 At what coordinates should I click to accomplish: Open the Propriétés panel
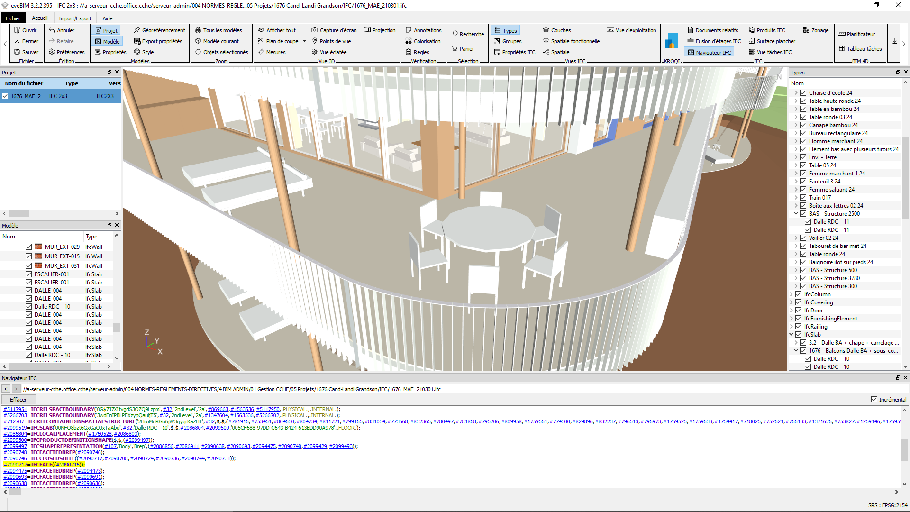[x=110, y=52]
